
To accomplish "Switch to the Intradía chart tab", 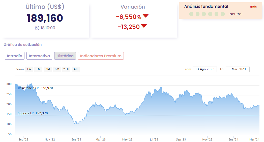I will 15,56.
